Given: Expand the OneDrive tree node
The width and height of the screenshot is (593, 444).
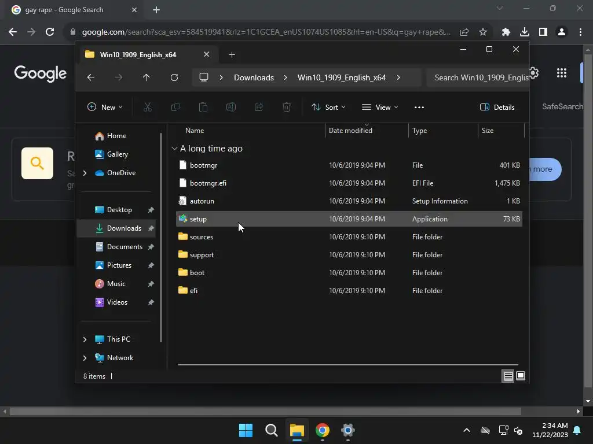Looking at the screenshot, I should pyautogui.click(x=85, y=173).
